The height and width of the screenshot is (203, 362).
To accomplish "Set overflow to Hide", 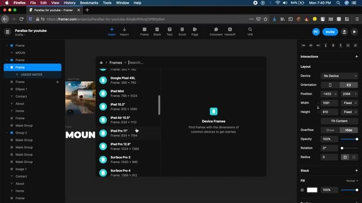I will (x=348, y=130).
